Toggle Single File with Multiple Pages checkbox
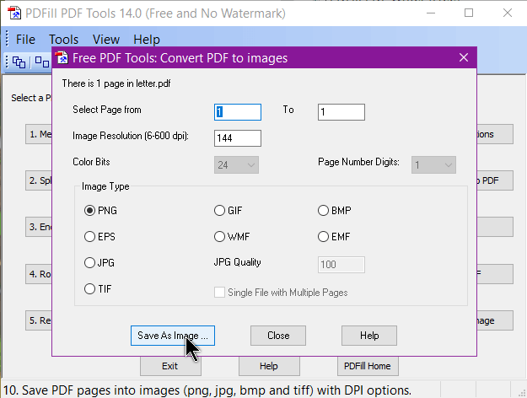The image size is (527, 398). coord(281,293)
